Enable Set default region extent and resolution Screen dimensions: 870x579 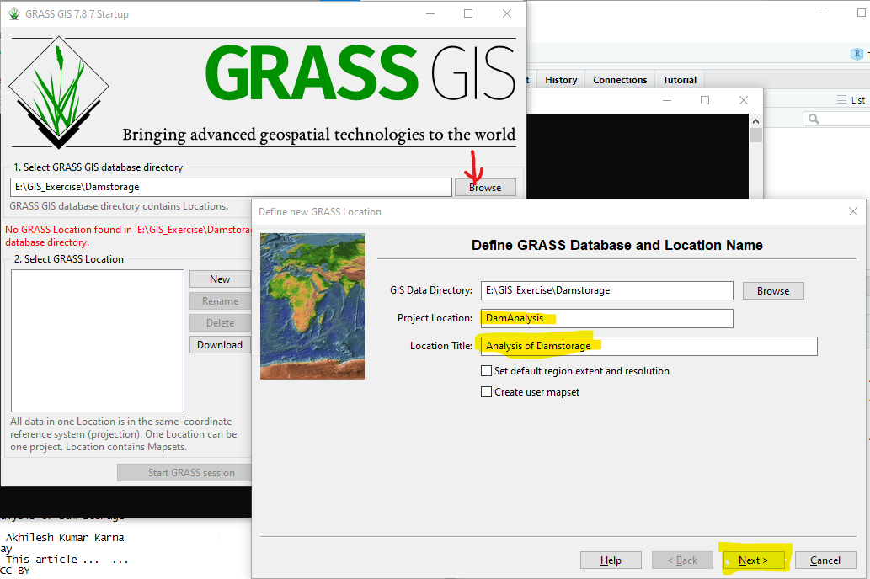[486, 370]
